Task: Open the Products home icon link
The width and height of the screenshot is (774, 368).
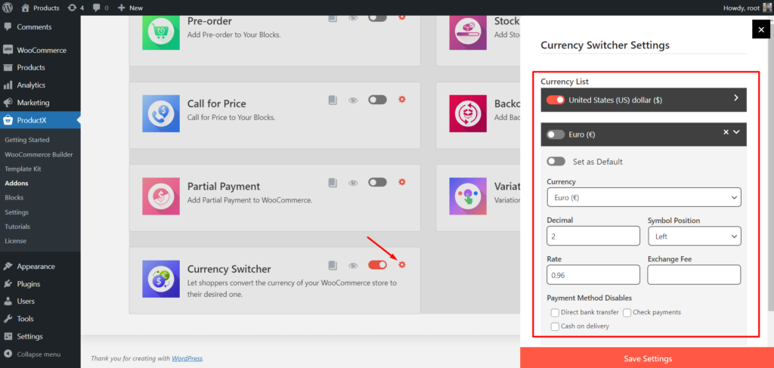Action: click(x=41, y=8)
